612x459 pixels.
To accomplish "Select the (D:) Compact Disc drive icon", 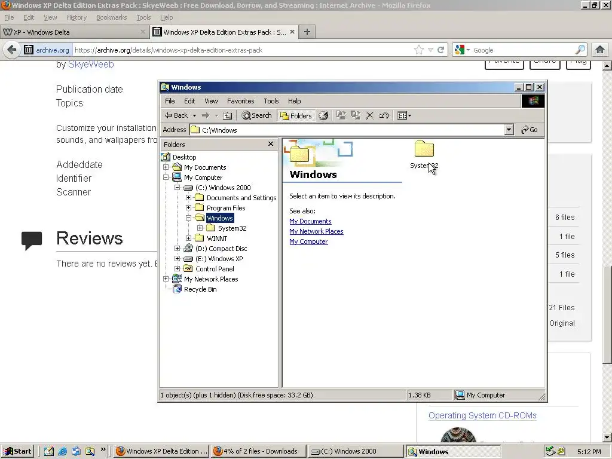I will 188,248.
